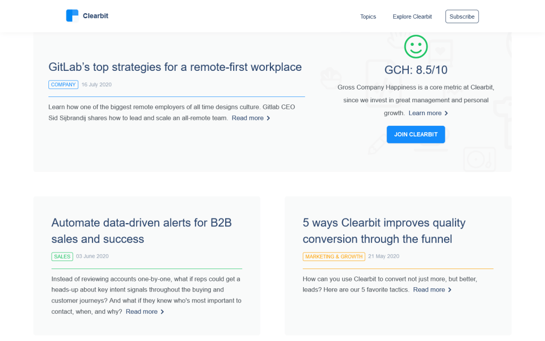Screen dimensions: 545x341
Task: Click the Clearbit blue logo icon
Action: tap(72, 16)
